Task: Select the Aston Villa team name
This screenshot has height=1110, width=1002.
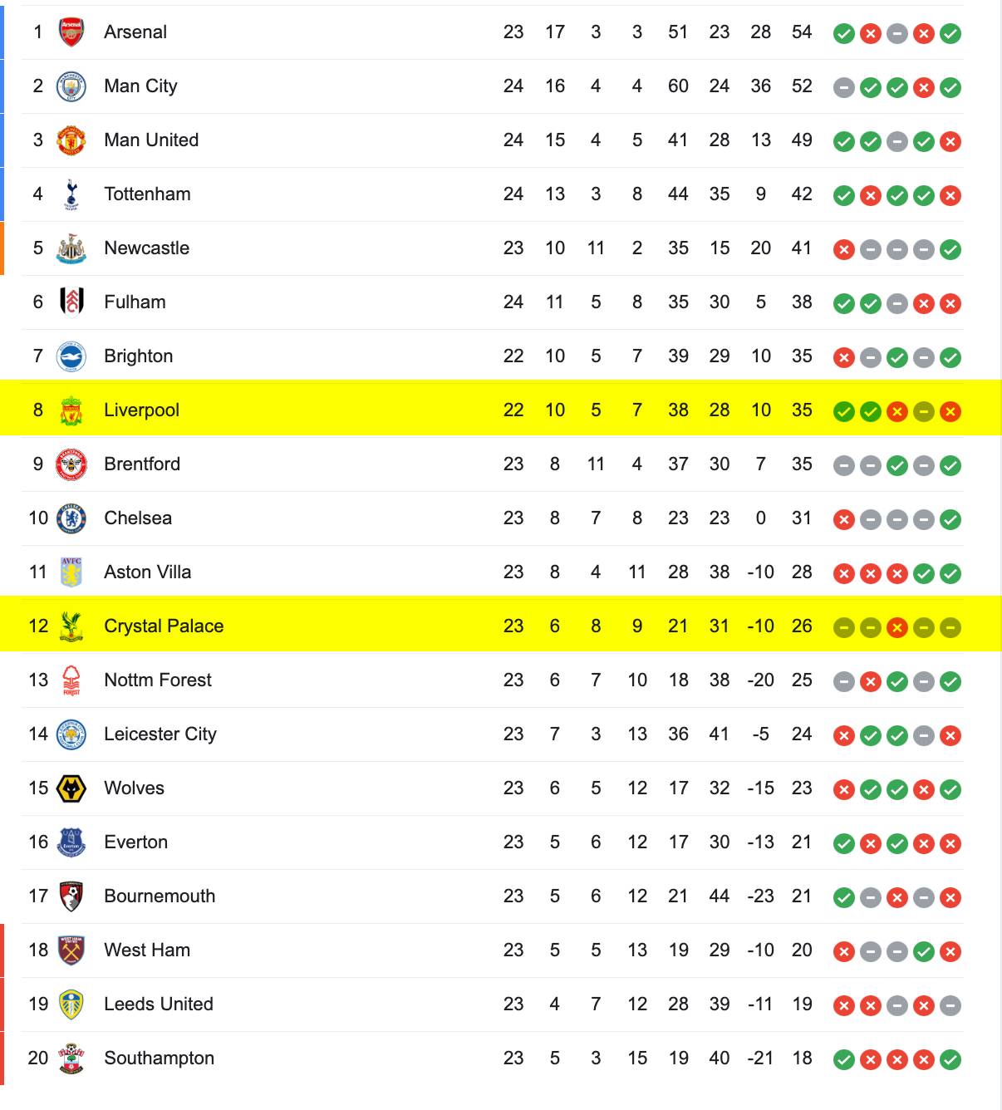Action: click(x=147, y=572)
